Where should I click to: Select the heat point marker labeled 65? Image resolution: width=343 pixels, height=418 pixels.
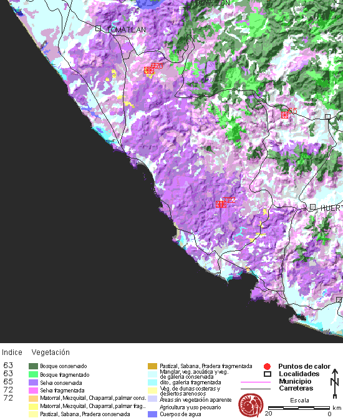click(284, 115)
